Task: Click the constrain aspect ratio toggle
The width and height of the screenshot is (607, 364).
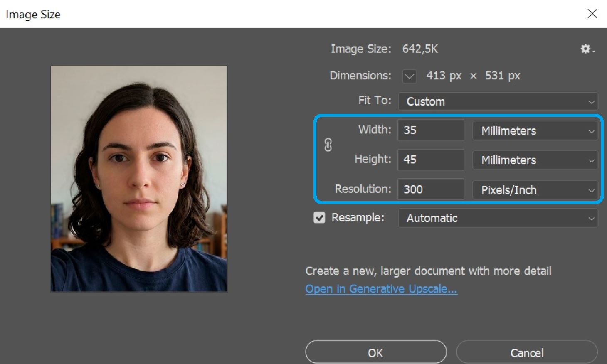Action: point(328,145)
